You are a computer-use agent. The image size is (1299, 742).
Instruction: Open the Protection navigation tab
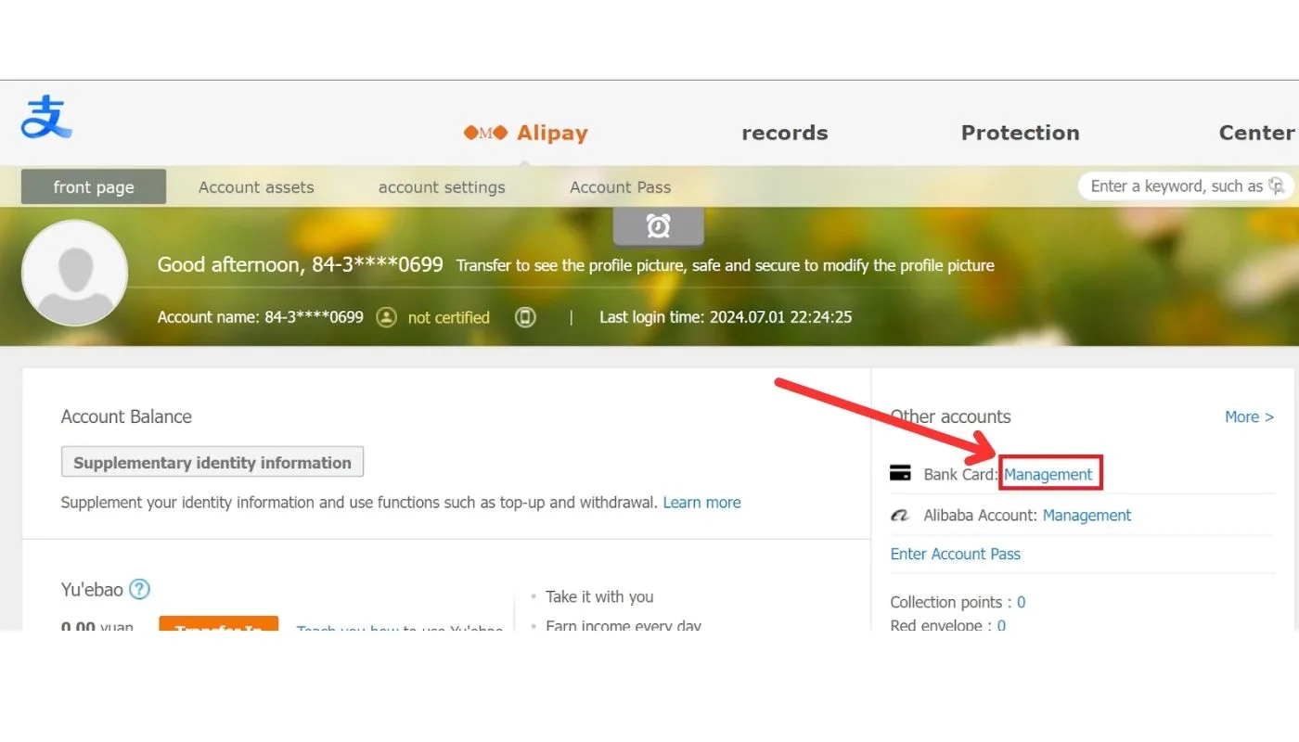click(1021, 133)
